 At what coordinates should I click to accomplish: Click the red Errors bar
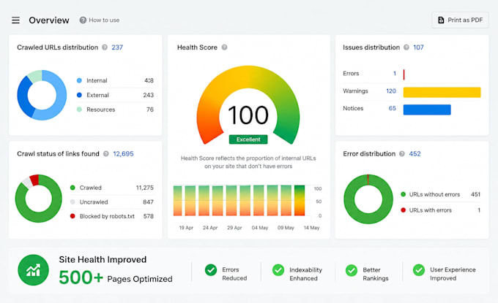tap(404, 74)
